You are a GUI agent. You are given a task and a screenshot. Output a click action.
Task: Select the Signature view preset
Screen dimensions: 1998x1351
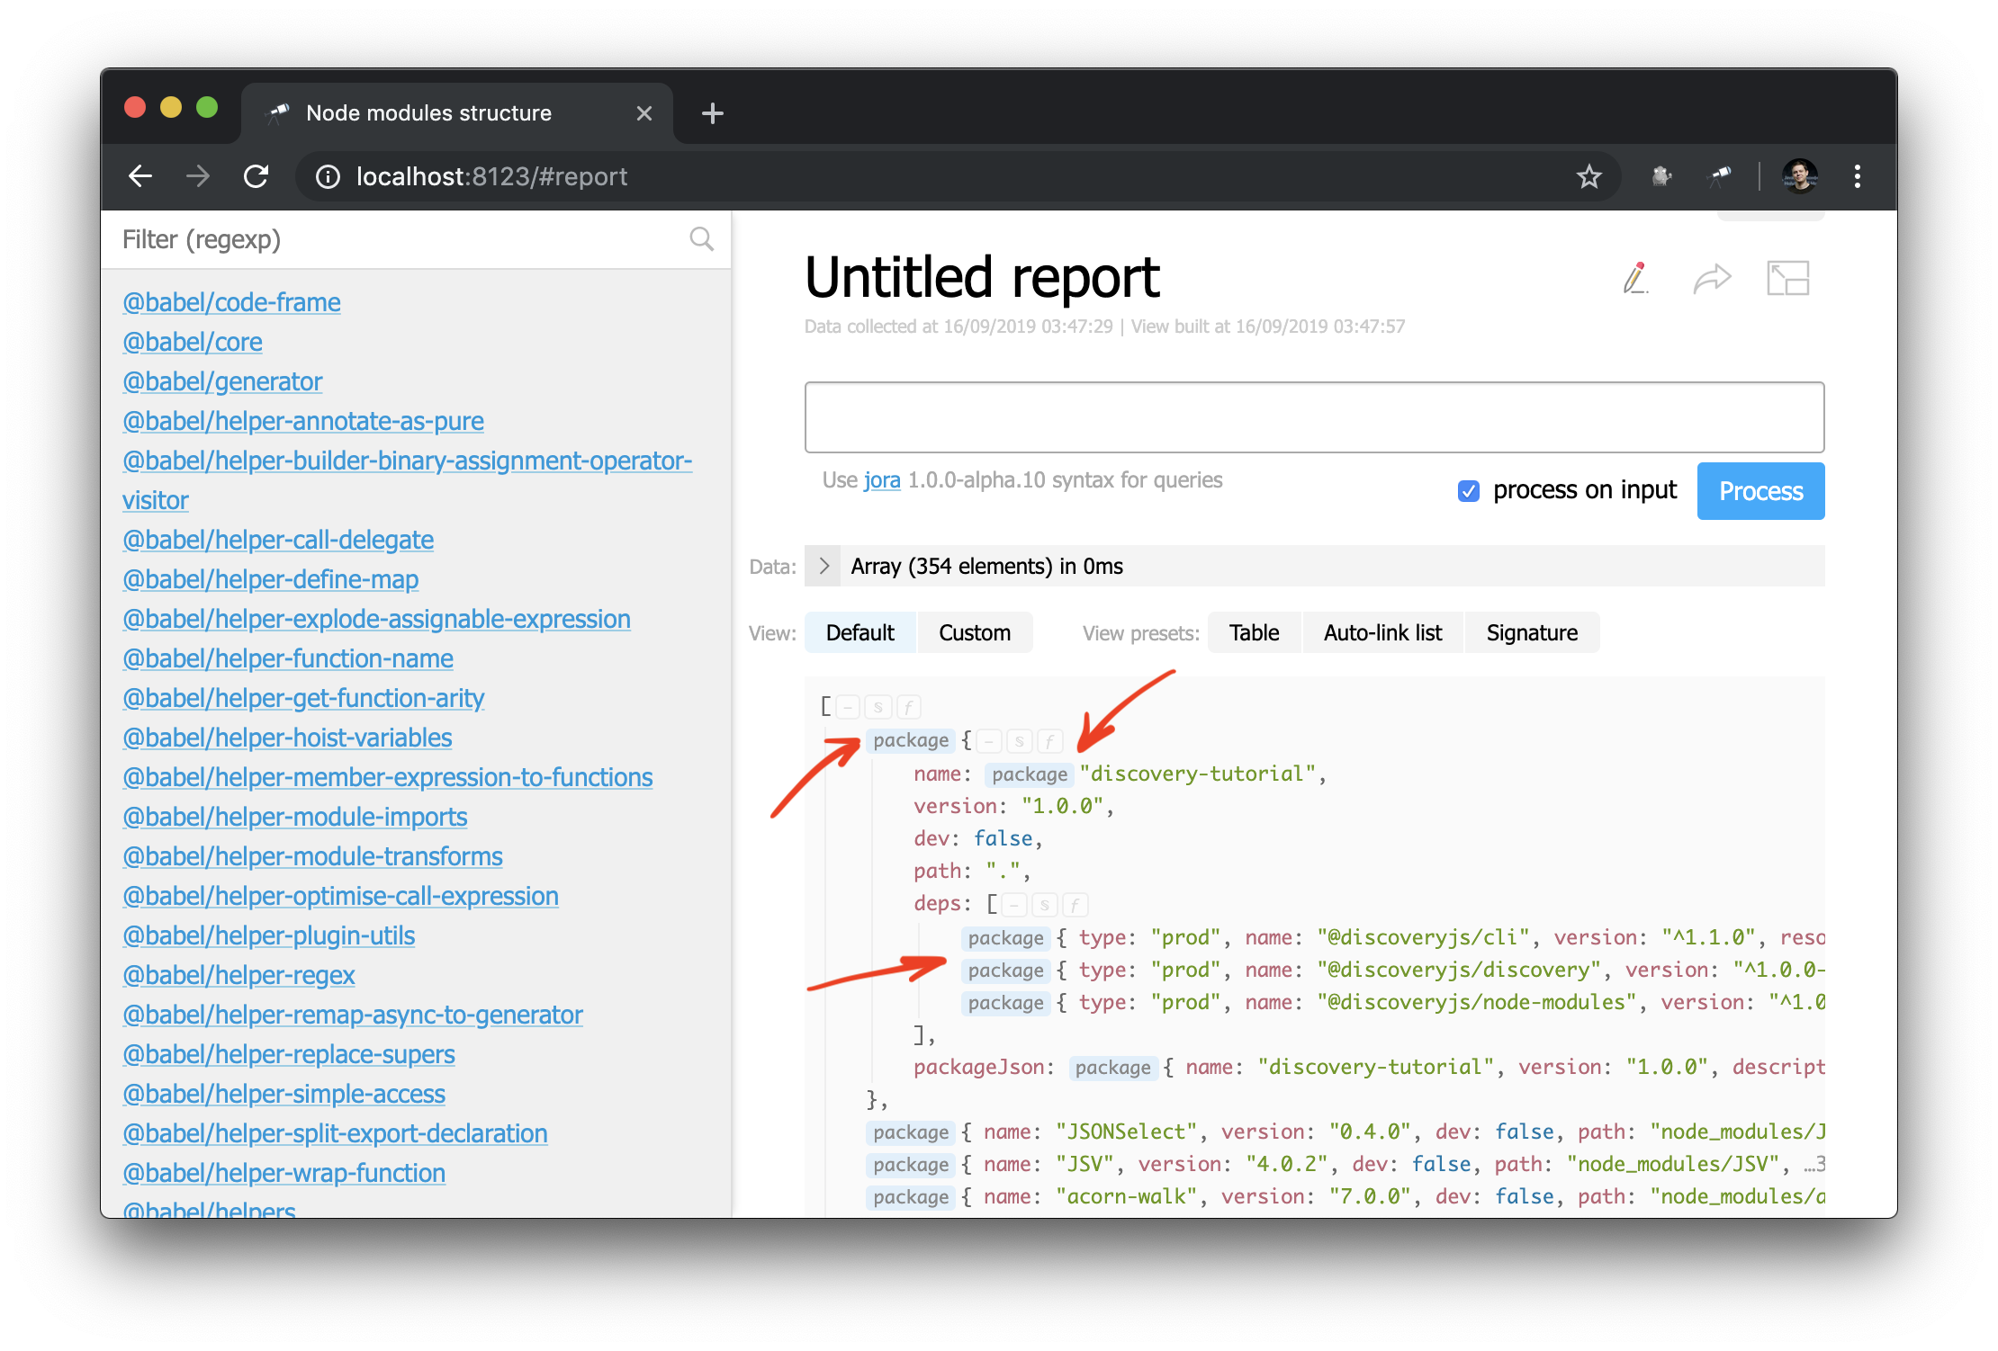click(1531, 631)
